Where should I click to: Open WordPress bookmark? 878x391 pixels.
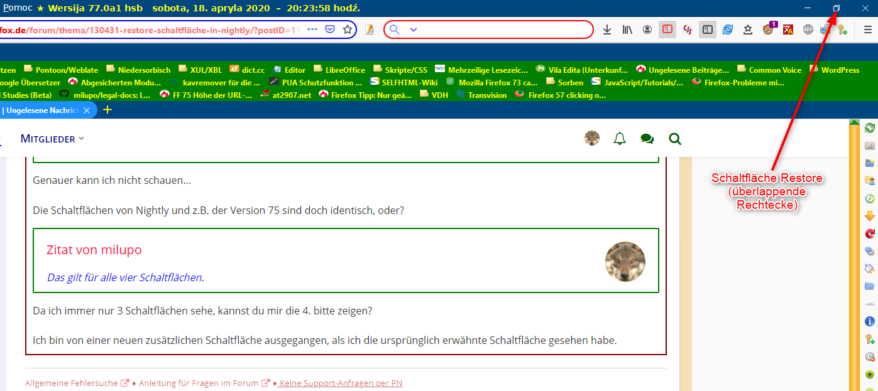click(x=835, y=70)
